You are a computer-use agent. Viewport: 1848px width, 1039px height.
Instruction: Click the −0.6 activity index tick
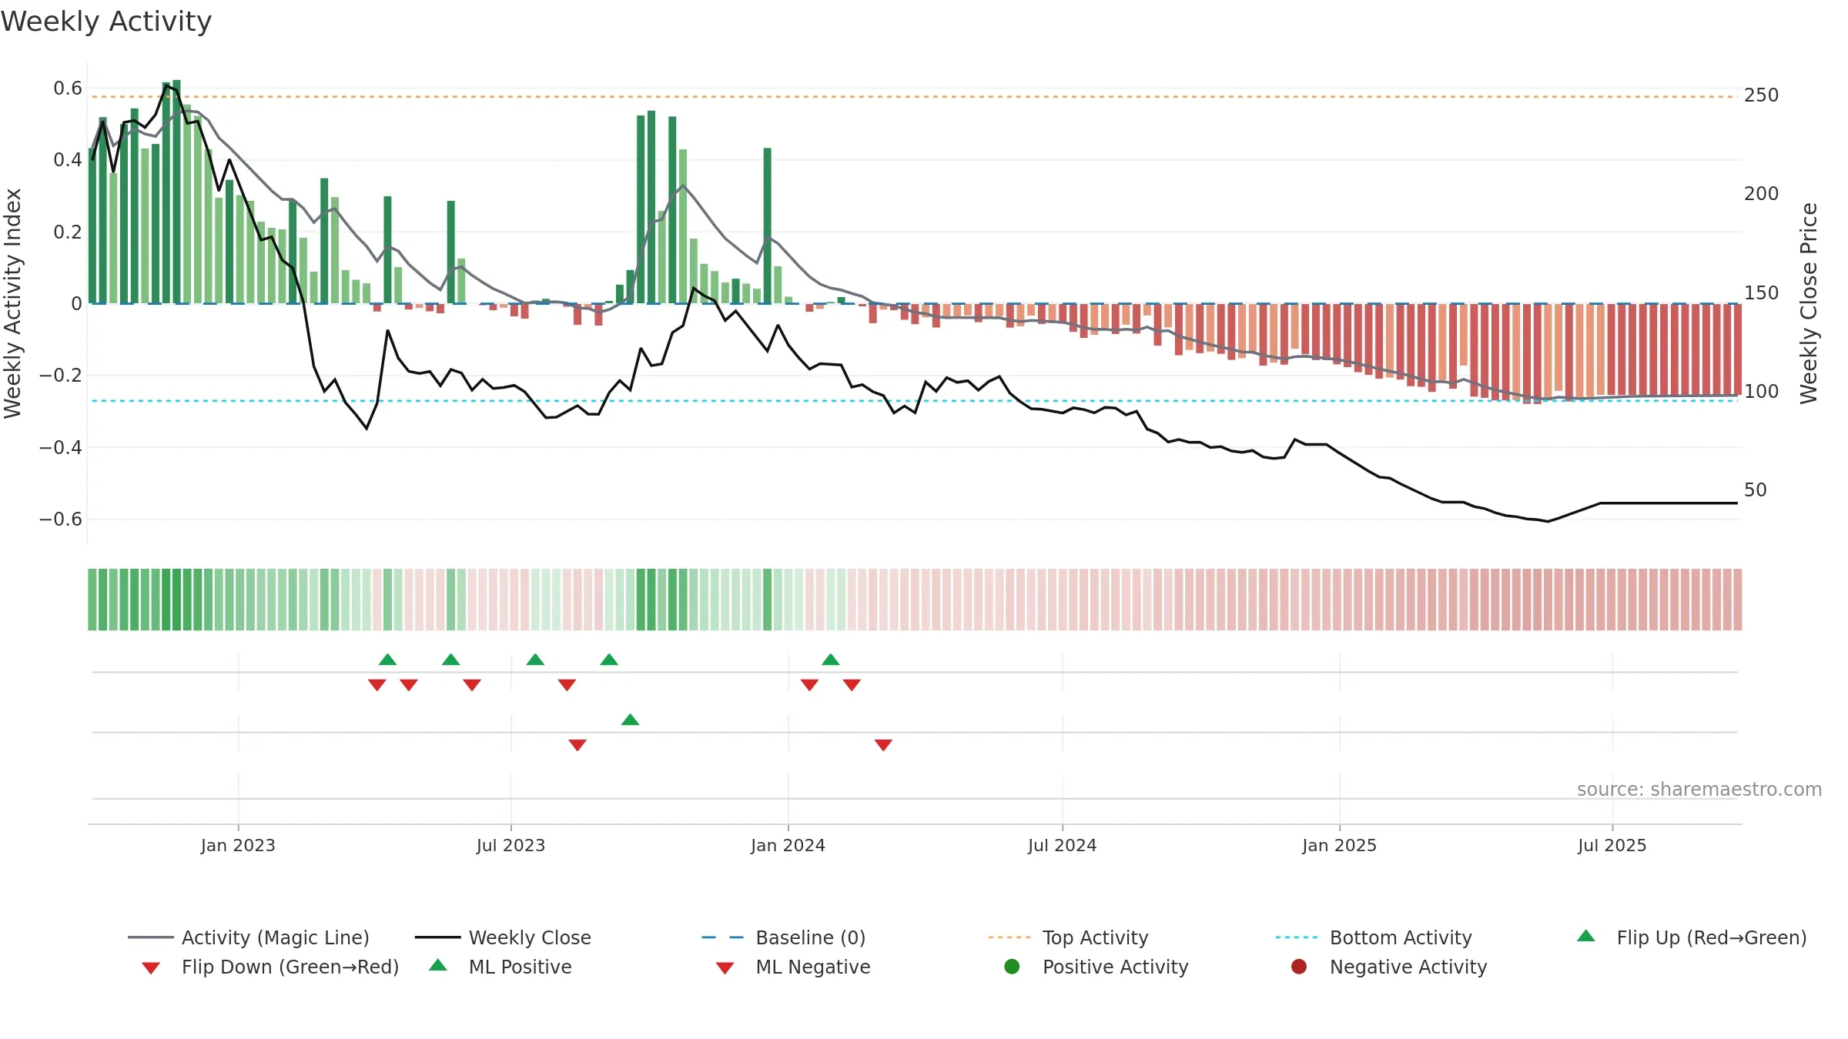61,519
